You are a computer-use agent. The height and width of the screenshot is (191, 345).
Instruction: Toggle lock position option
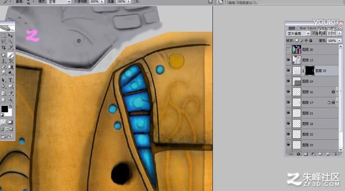[306, 40]
